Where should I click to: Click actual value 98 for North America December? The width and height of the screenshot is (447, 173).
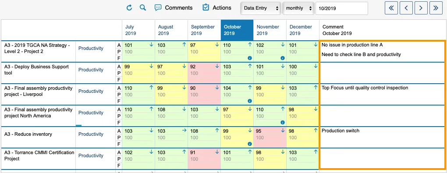(x=291, y=109)
